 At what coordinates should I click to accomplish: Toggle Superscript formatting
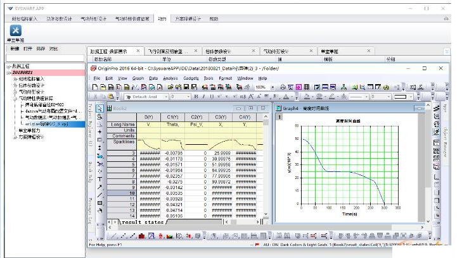pyautogui.click(x=219, y=96)
